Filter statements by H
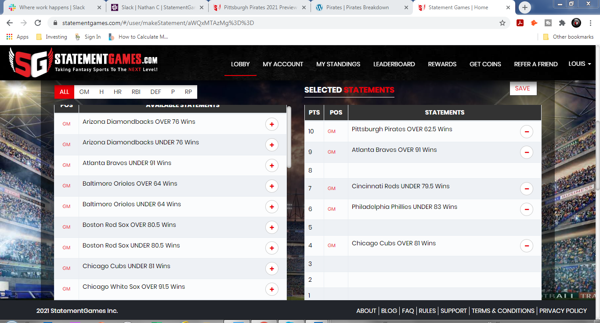600x323 pixels. [101, 92]
